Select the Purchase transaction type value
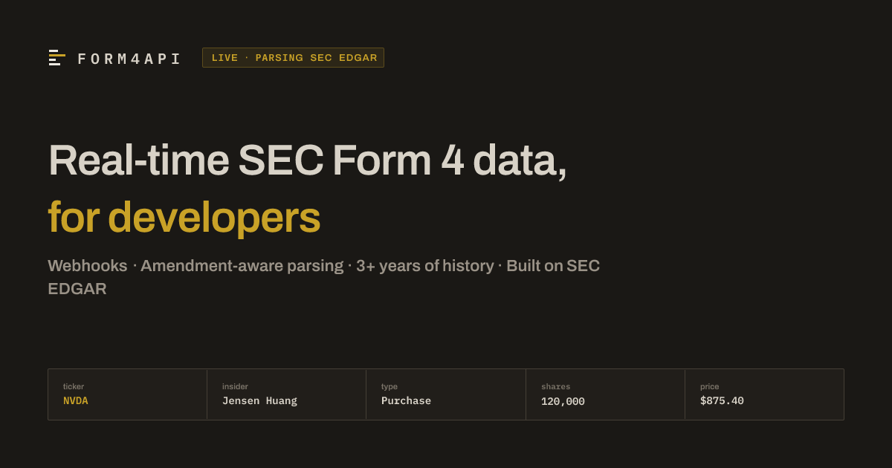This screenshot has height=468, width=892. coord(406,401)
